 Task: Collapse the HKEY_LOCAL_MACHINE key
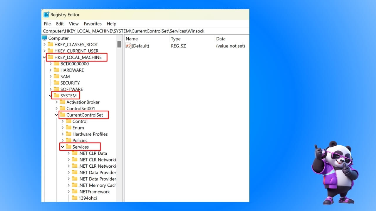(x=44, y=57)
